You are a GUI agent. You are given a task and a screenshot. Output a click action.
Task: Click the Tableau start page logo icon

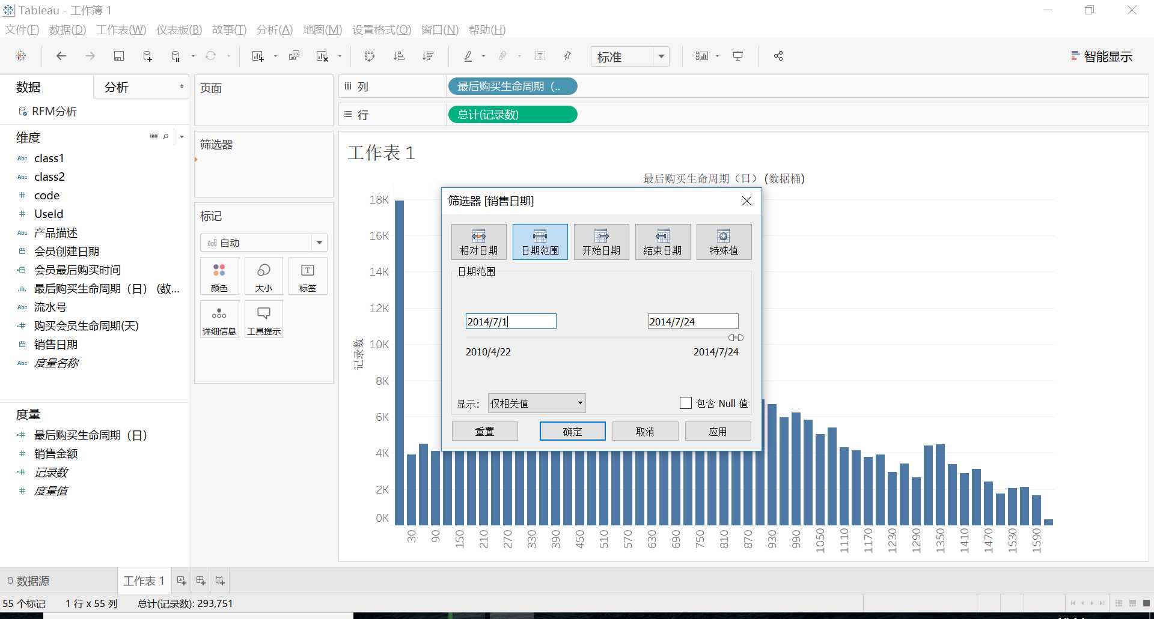coord(21,56)
